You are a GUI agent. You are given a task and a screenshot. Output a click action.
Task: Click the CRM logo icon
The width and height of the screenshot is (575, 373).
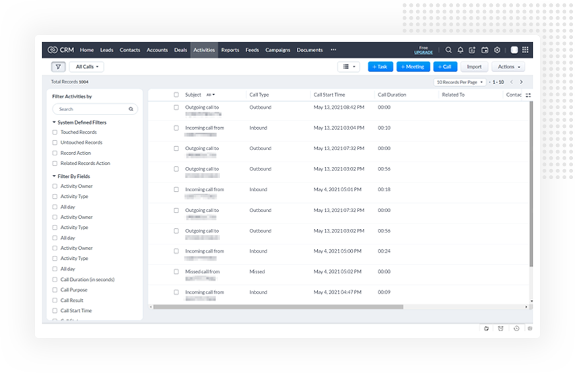(53, 50)
